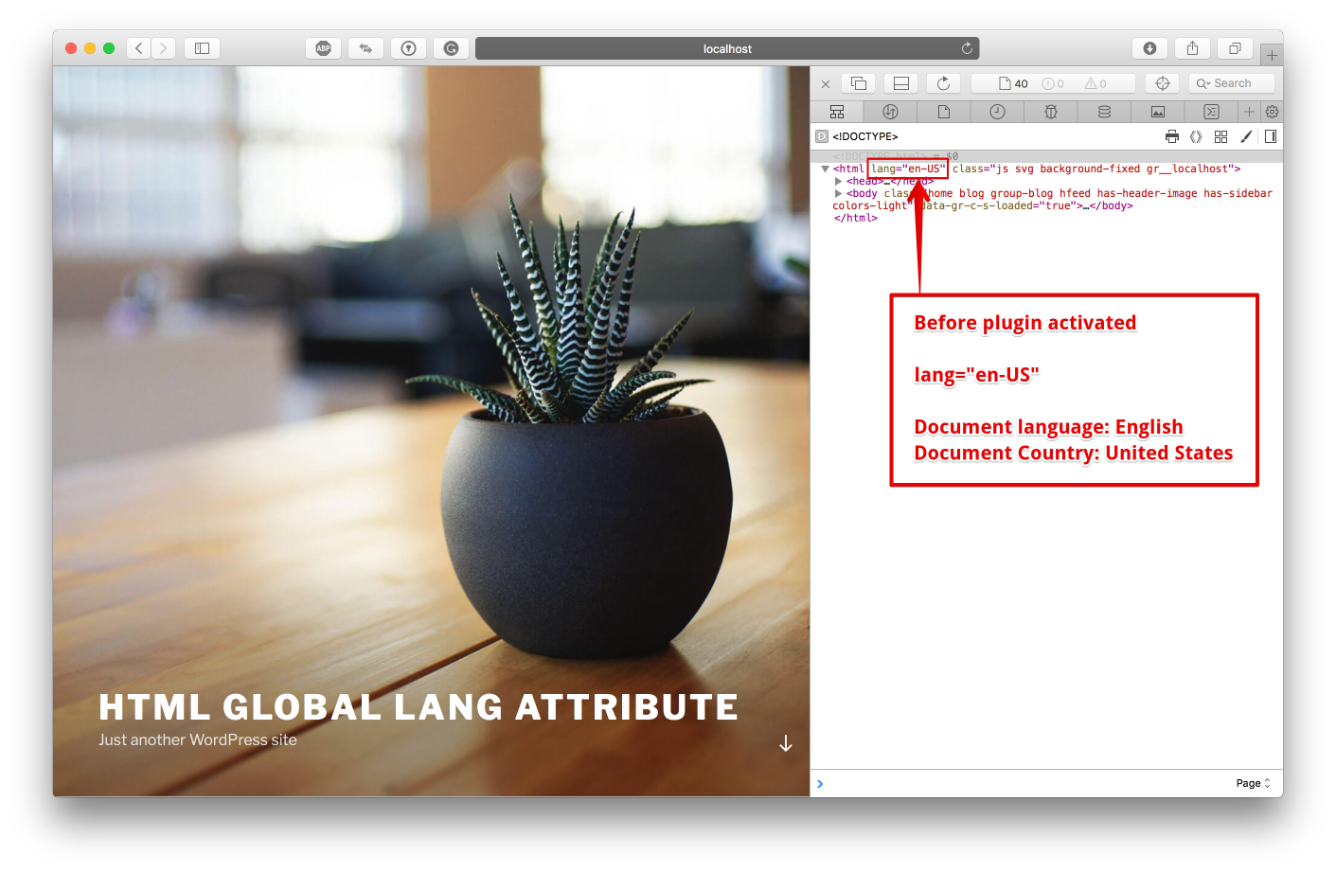Expand the body element node
This screenshot has height=873, width=1336.
[839, 193]
